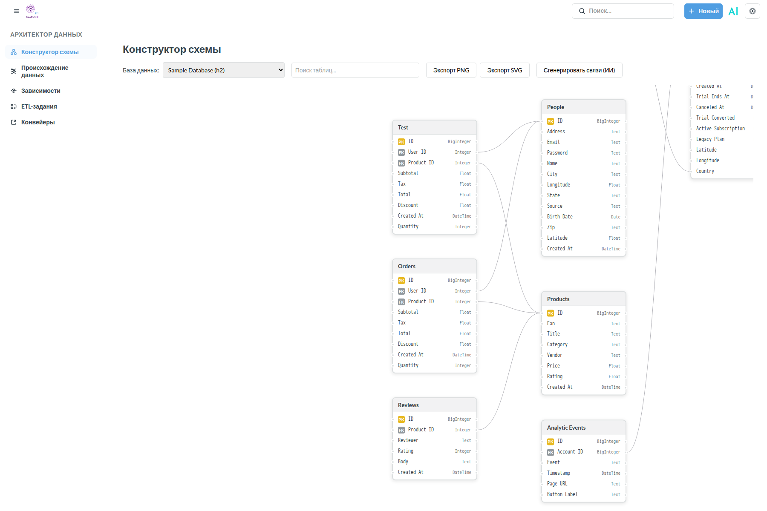Click the Glarus BI logo
Screen dimensions: 767x511
pos(32,11)
